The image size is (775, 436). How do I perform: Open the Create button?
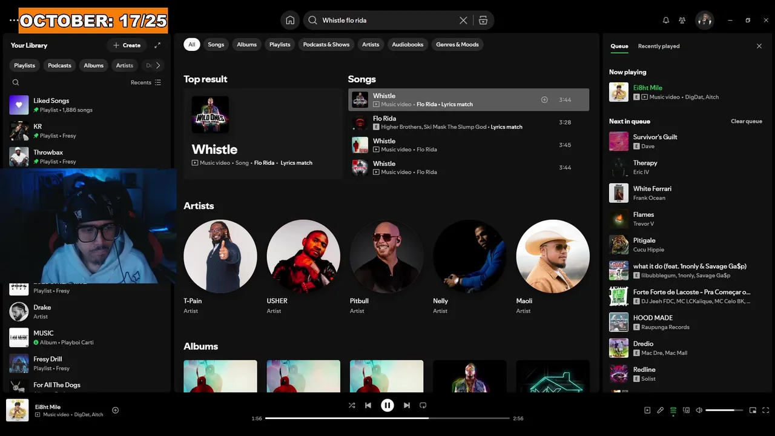coord(127,45)
